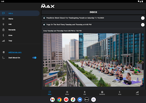Tap the Area icon in bottom bar
146x103 pixels.
tap(120, 93)
